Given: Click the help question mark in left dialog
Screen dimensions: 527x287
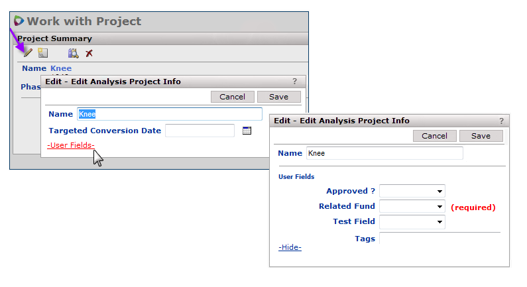Looking at the screenshot, I should pyautogui.click(x=294, y=82).
